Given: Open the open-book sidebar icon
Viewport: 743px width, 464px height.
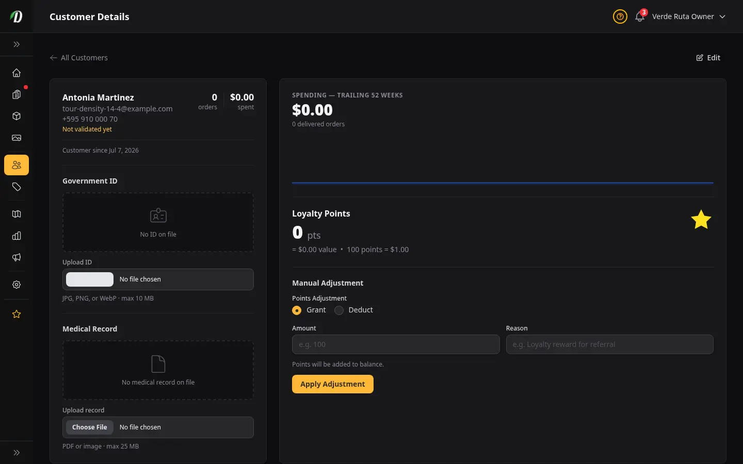Looking at the screenshot, I should [x=17, y=214].
